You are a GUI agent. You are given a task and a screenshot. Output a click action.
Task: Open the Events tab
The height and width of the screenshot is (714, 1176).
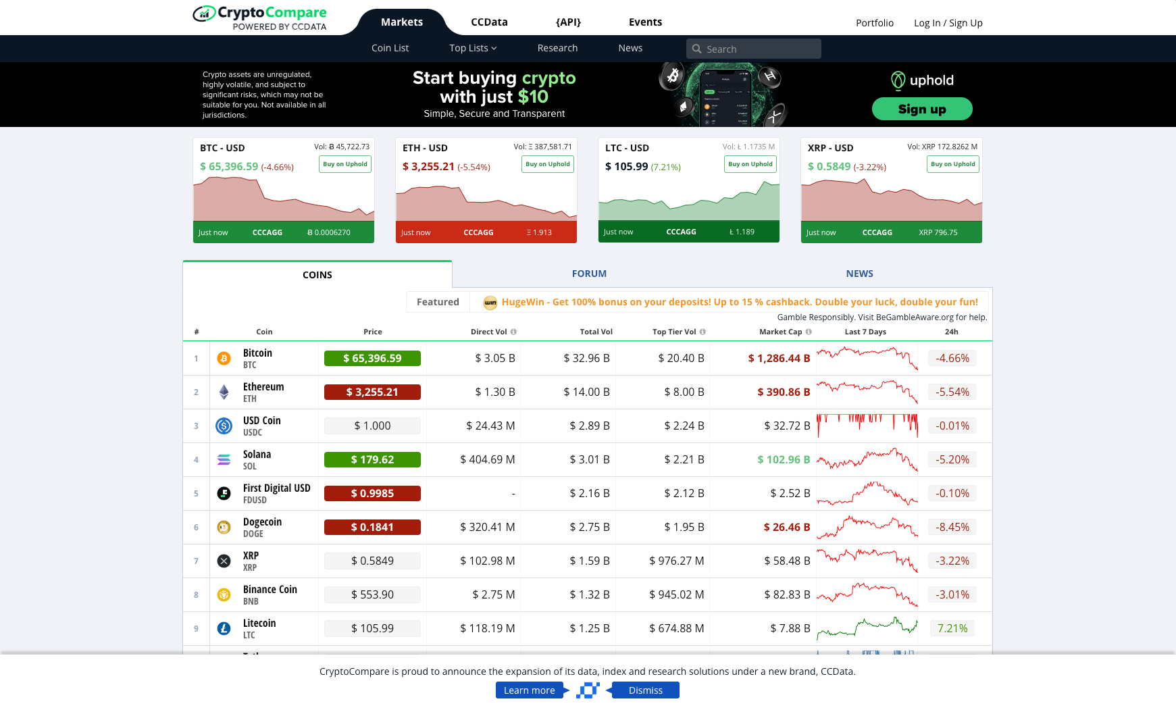pos(645,22)
